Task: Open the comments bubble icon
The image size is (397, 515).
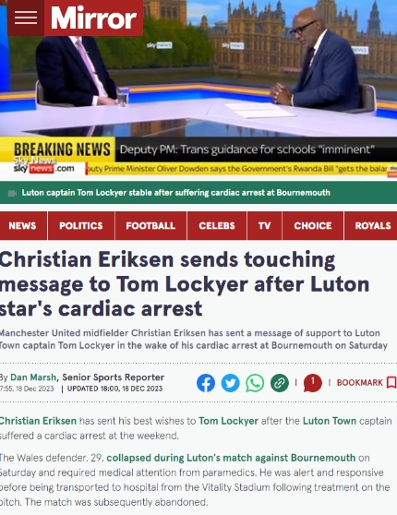Action: coord(313,383)
